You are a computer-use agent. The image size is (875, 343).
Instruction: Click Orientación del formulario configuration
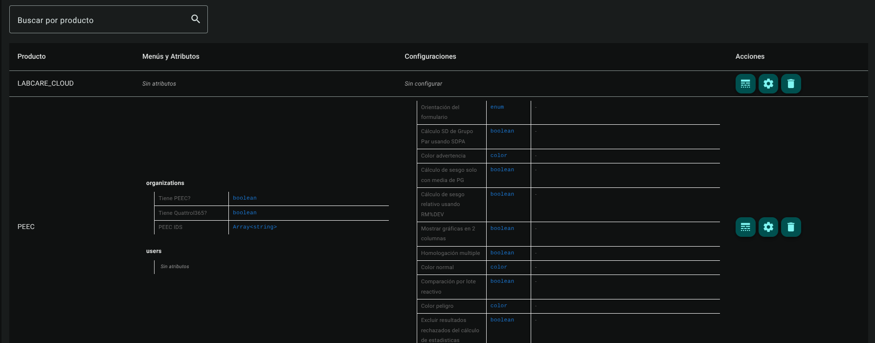440,112
